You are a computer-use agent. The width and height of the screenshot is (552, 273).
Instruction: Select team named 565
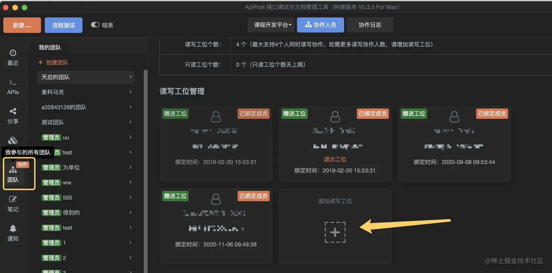point(85,198)
